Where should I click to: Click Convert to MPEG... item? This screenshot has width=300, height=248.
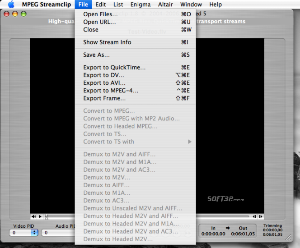[x=135, y=111]
